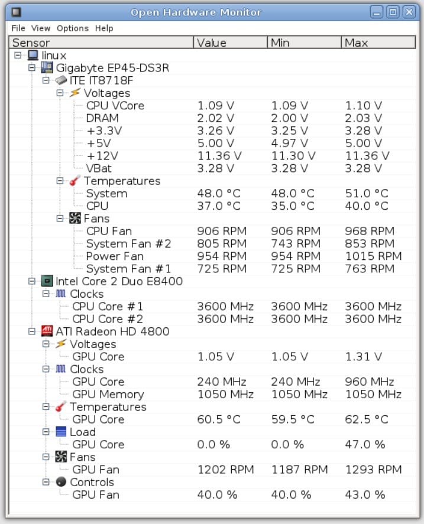Click the Gigabyte EP45-DS3R motherboard icon
424x524 pixels.
click(x=47, y=68)
